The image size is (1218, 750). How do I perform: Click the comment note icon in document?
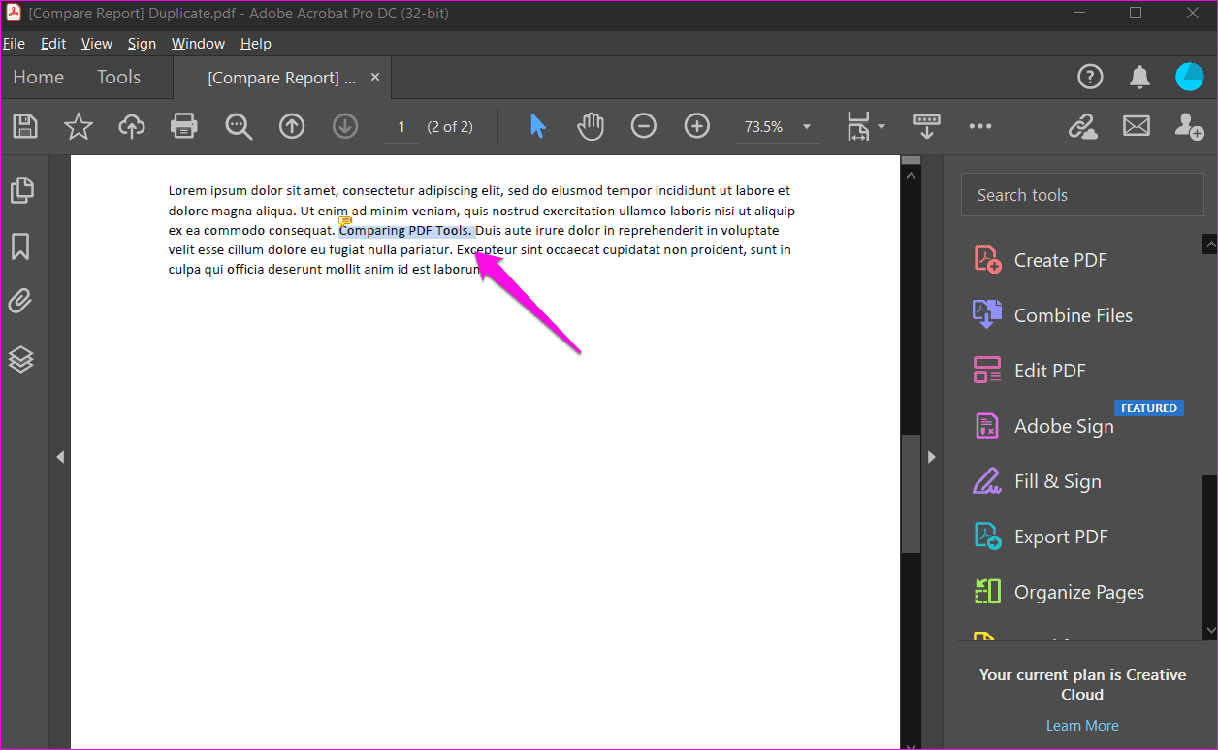345,221
